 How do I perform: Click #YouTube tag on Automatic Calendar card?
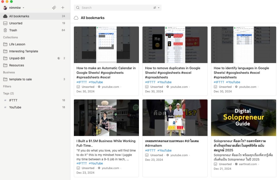(x=96, y=82)
